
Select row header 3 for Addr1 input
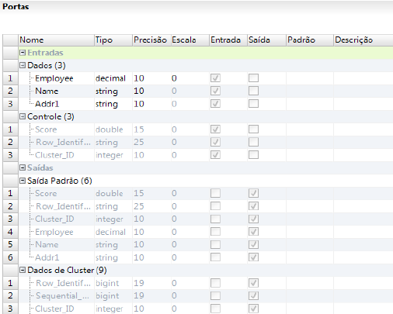click(10, 104)
